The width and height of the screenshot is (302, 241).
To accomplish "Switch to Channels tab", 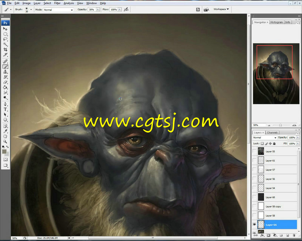I will pyautogui.click(x=272, y=133).
